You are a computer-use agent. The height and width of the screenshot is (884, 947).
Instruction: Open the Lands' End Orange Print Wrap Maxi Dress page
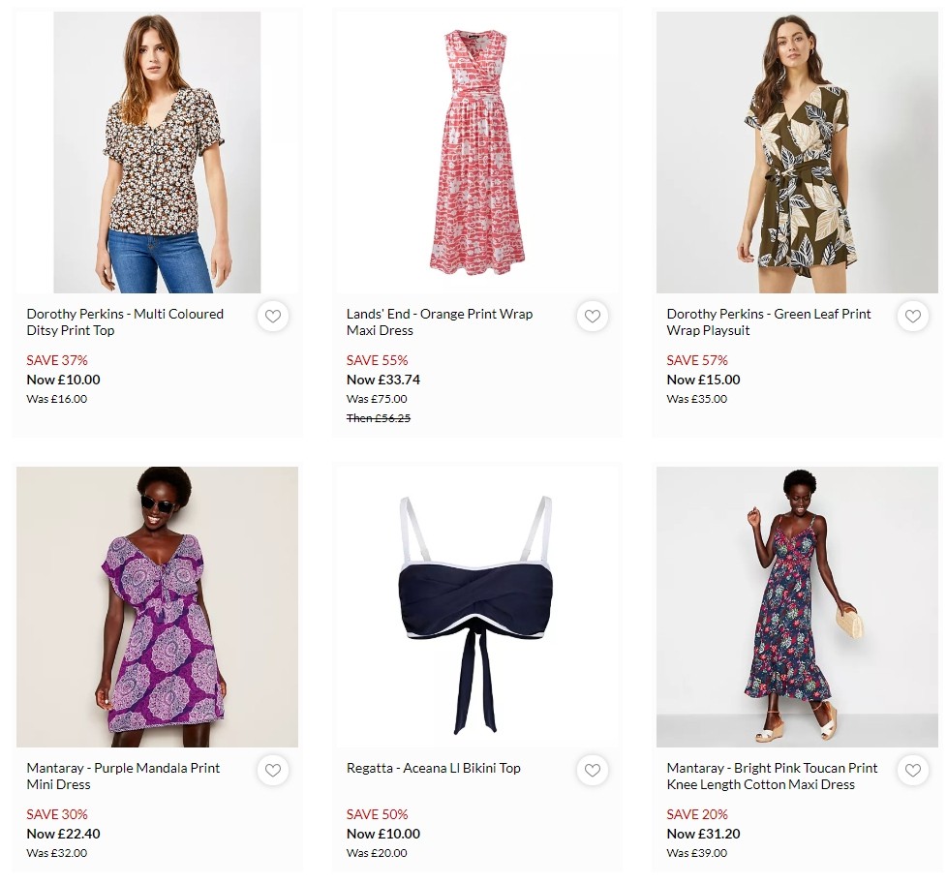coord(439,321)
